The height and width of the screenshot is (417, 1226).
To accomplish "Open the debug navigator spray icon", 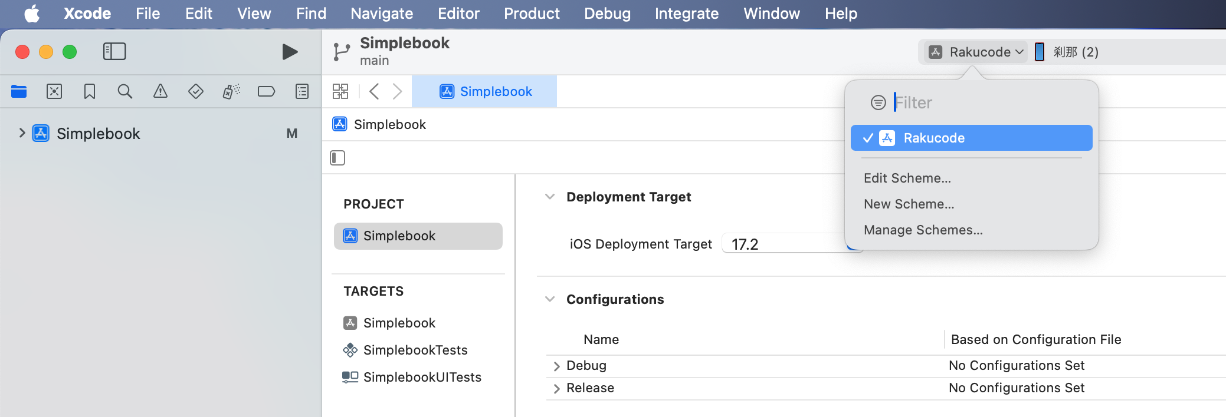I will click(x=231, y=91).
